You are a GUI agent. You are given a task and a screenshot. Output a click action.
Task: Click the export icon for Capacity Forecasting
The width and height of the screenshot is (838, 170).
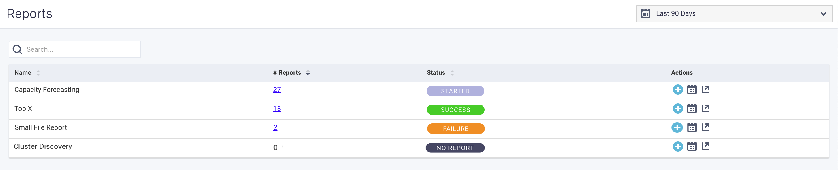tap(705, 90)
